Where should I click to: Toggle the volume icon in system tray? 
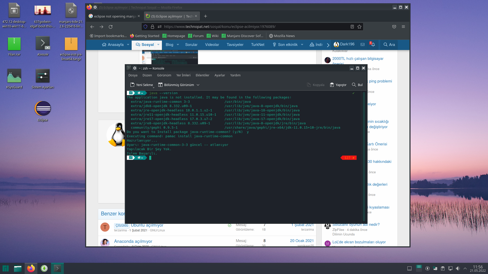coord(458,268)
